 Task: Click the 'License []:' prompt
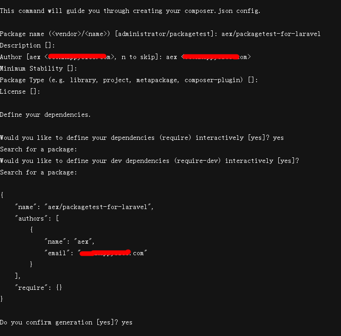(20, 91)
